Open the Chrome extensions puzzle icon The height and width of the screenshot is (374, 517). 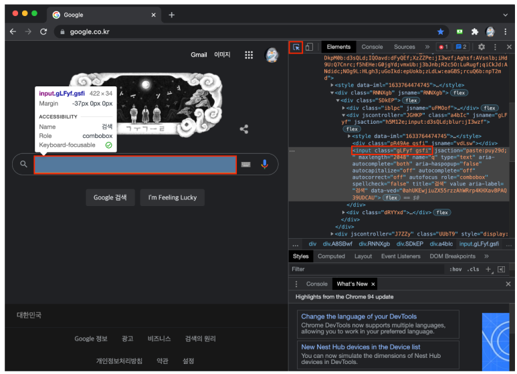pyautogui.click(x=474, y=31)
